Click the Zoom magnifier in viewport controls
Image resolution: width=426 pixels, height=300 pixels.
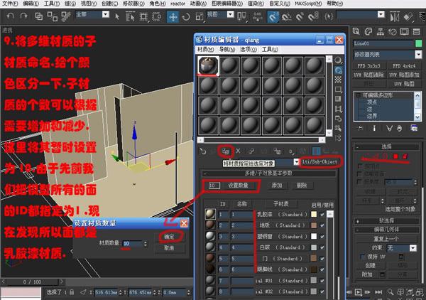tap(390, 292)
